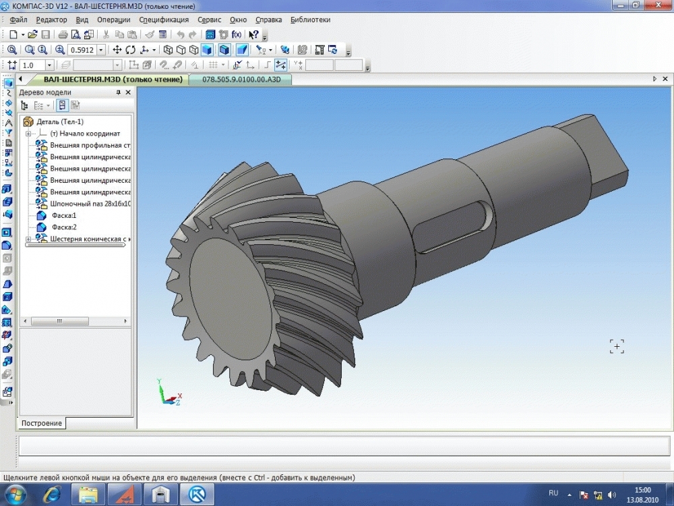Image resolution: width=674 pixels, height=506 pixels.
Task: Toggle wireframe display mode
Action: point(168,50)
